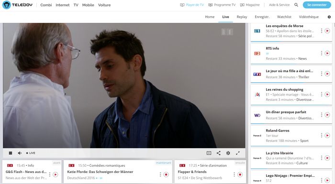This screenshot has height=184, width=335.
Task: Stop the live video playback
Action: coord(10,153)
